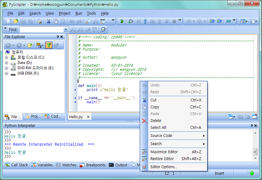Open folder icon in File Explorer toolbar
Screen dimensions: 262x180
click(30, 45)
